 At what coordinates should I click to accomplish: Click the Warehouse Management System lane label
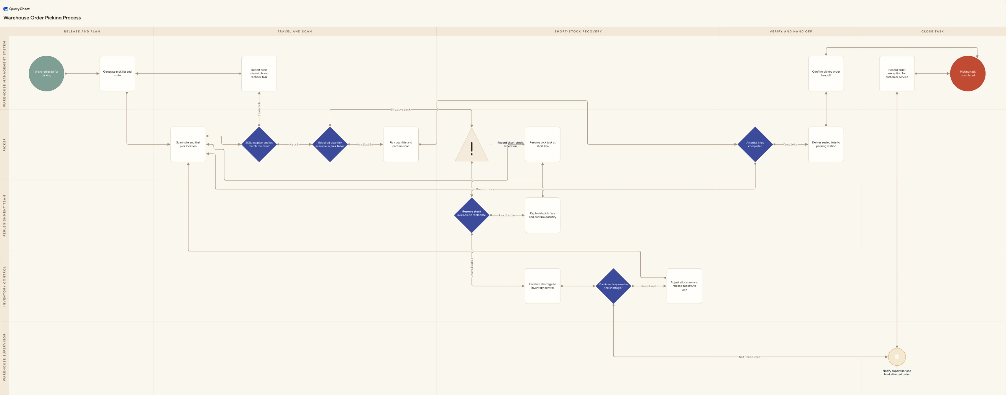(x=5, y=74)
